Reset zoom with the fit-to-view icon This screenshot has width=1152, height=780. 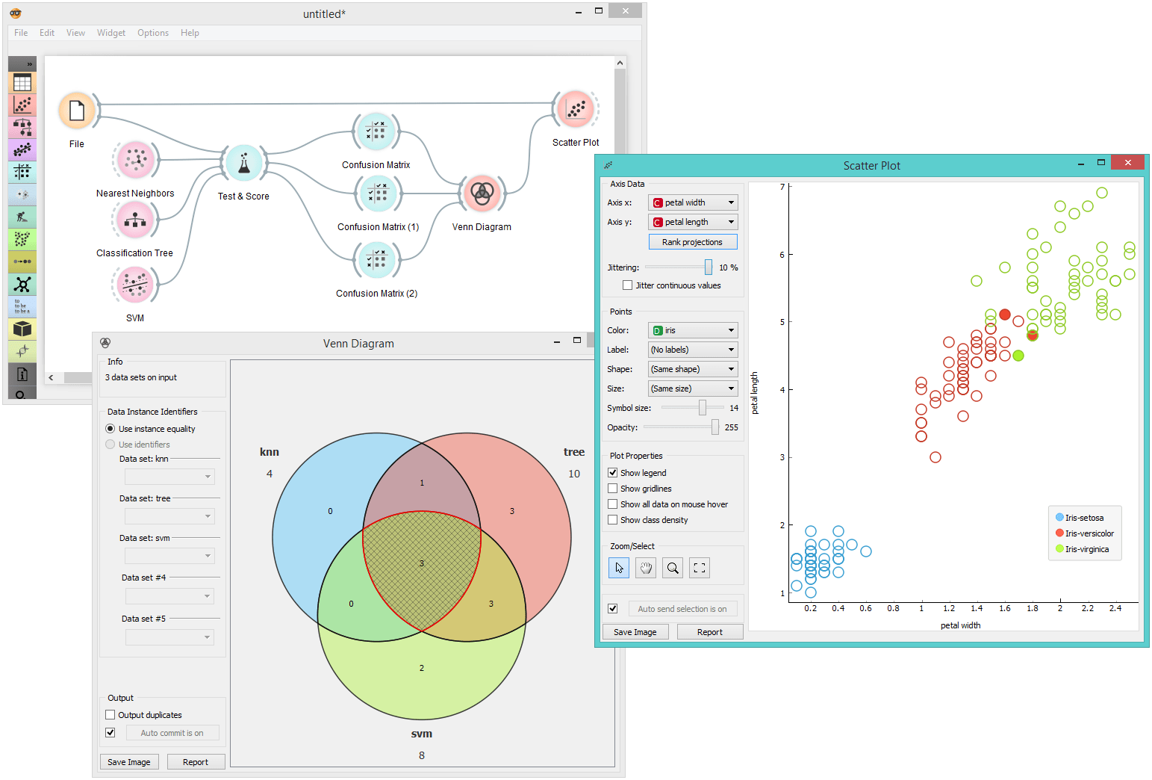tap(699, 568)
